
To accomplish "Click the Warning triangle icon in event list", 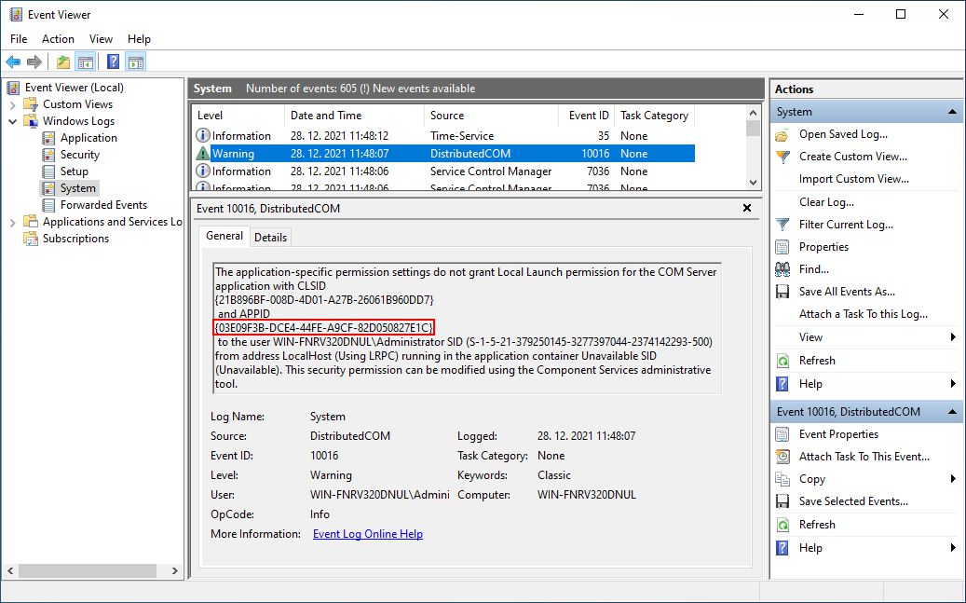I will pyautogui.click(x=203, y=153).
